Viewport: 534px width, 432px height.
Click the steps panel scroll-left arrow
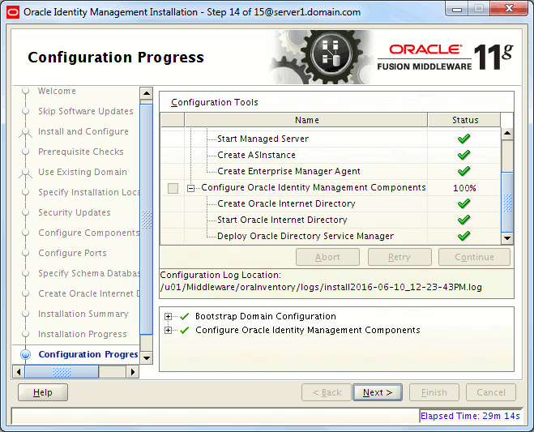click(19, 372)
